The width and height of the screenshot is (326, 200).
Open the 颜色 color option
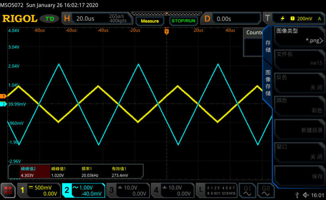point(300,105)
